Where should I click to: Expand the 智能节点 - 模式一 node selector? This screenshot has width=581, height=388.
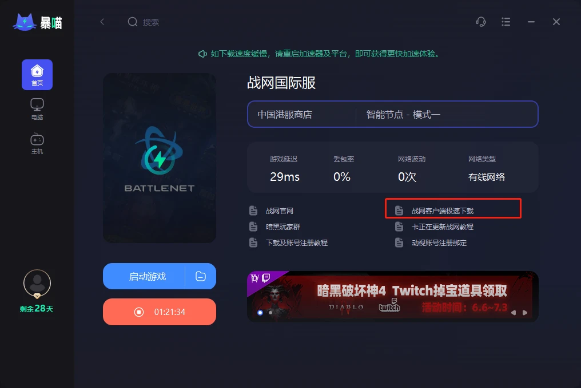pos(447,114)
